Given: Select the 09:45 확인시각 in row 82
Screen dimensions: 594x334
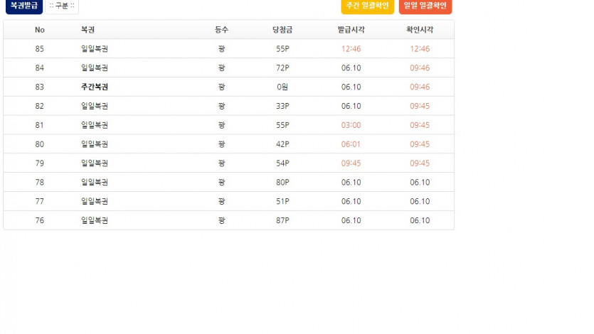Looking at the screenshot, I should (x=420, y=107).
